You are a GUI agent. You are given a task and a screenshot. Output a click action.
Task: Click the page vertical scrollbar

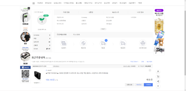pos(185,43)
